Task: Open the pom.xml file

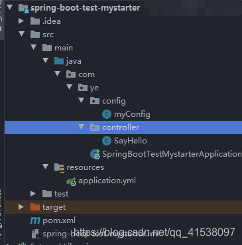Action: tap(59, 220)
